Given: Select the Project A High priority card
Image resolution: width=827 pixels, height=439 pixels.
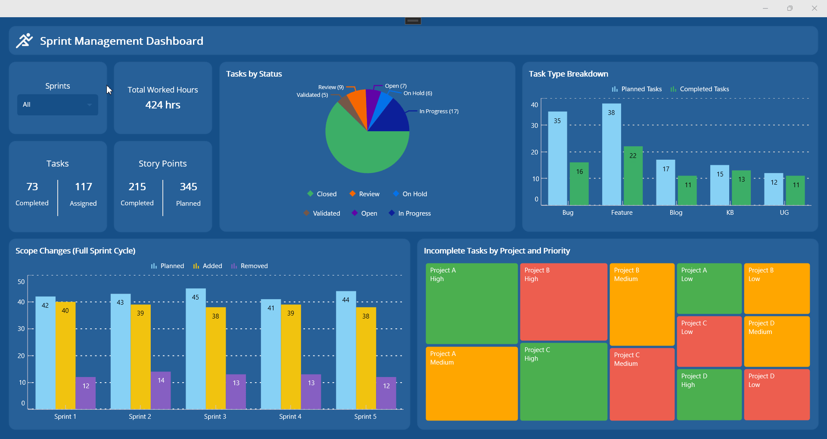Looking at the screenshot, I should tap(472, 303).
